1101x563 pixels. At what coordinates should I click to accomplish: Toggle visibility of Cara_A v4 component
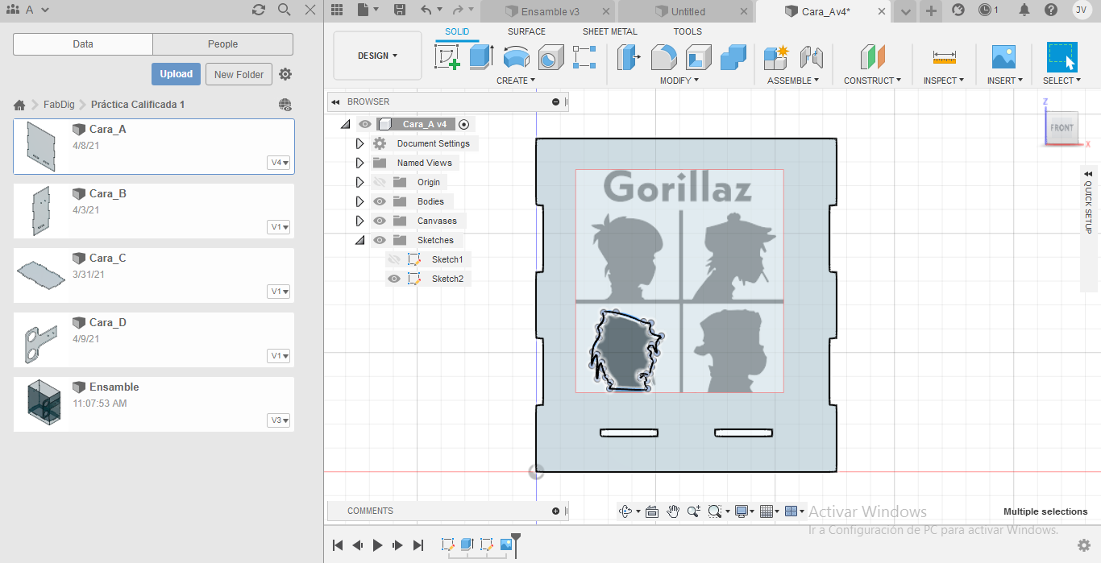365,124
